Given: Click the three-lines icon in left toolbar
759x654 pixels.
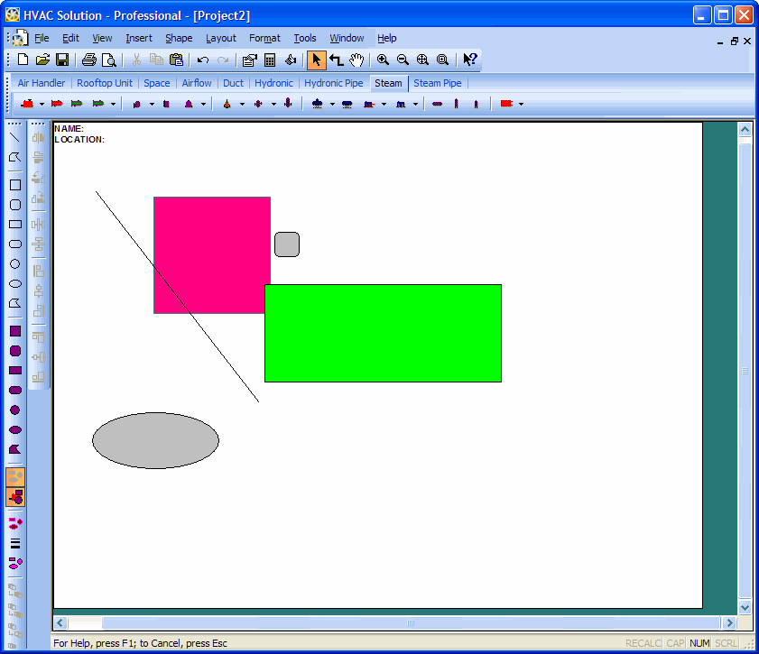Looking at the screenshot, I should pyautogui.click(x=15, y=543).
